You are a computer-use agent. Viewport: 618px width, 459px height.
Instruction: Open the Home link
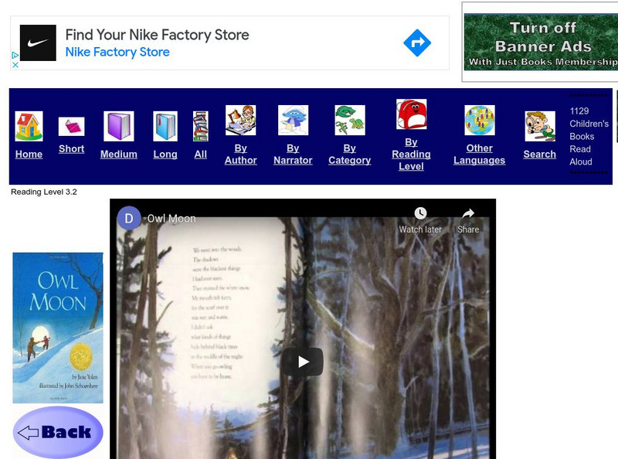pos(29,155)
